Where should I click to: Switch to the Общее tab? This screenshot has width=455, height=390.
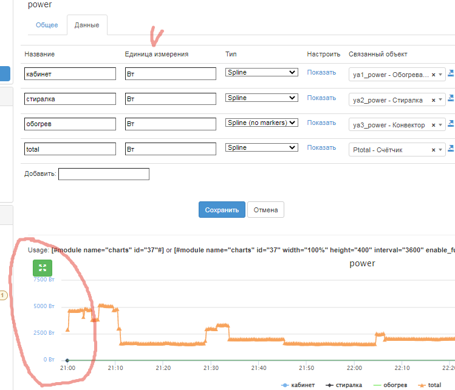tap(47, 25)
